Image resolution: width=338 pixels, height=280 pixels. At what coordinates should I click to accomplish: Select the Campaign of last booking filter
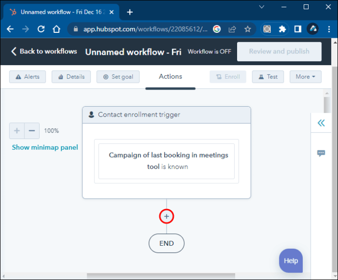point(167,161)
